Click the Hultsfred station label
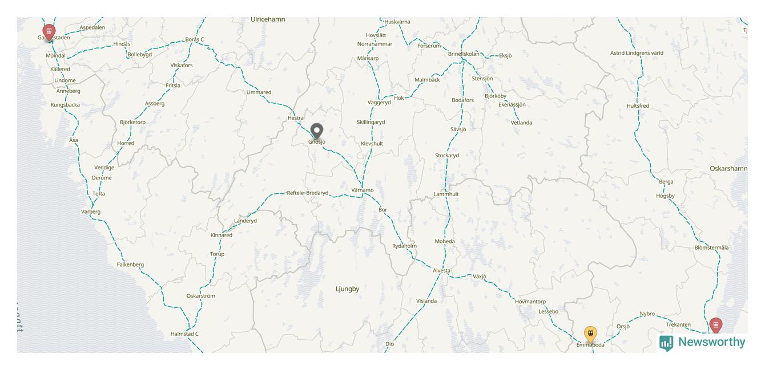 pyautogui.click(x=638, y=106)
